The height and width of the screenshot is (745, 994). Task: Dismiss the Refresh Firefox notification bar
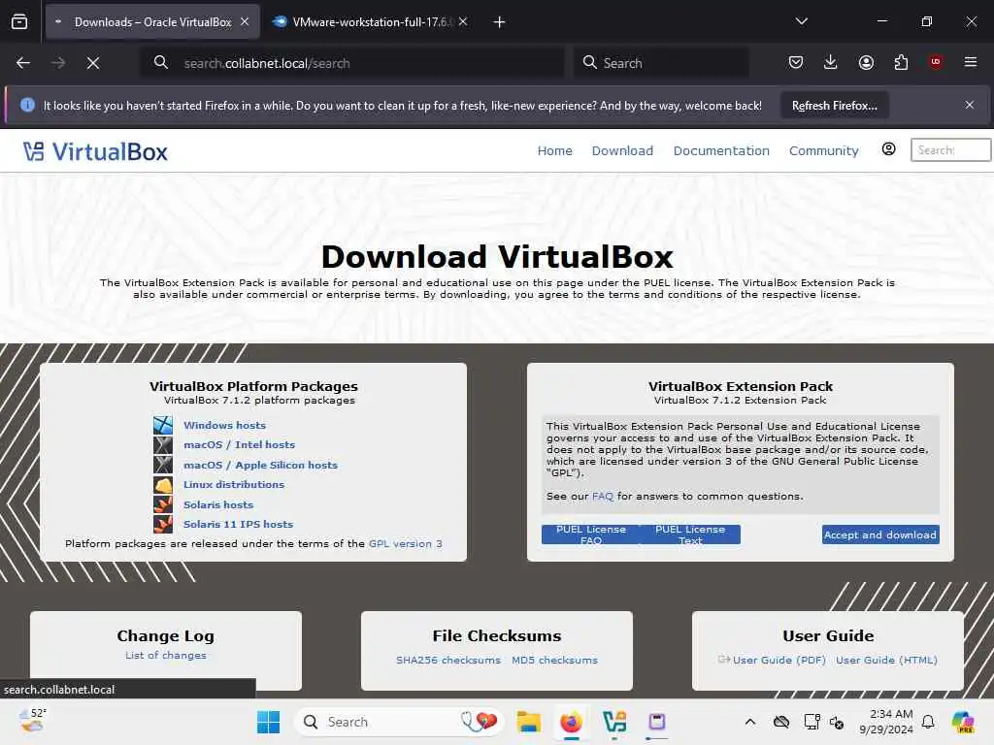[x=970, y=105]
